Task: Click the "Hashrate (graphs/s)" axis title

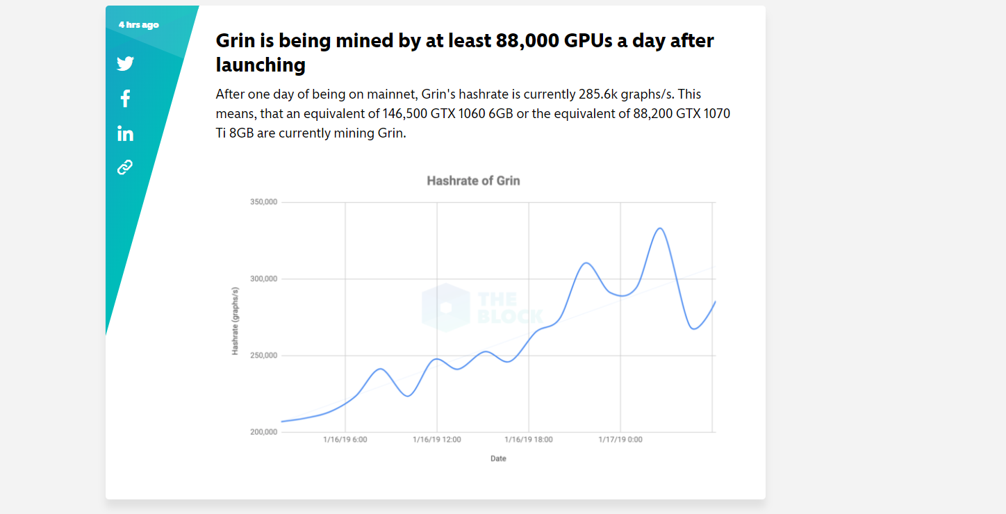Action: (235, 321)
